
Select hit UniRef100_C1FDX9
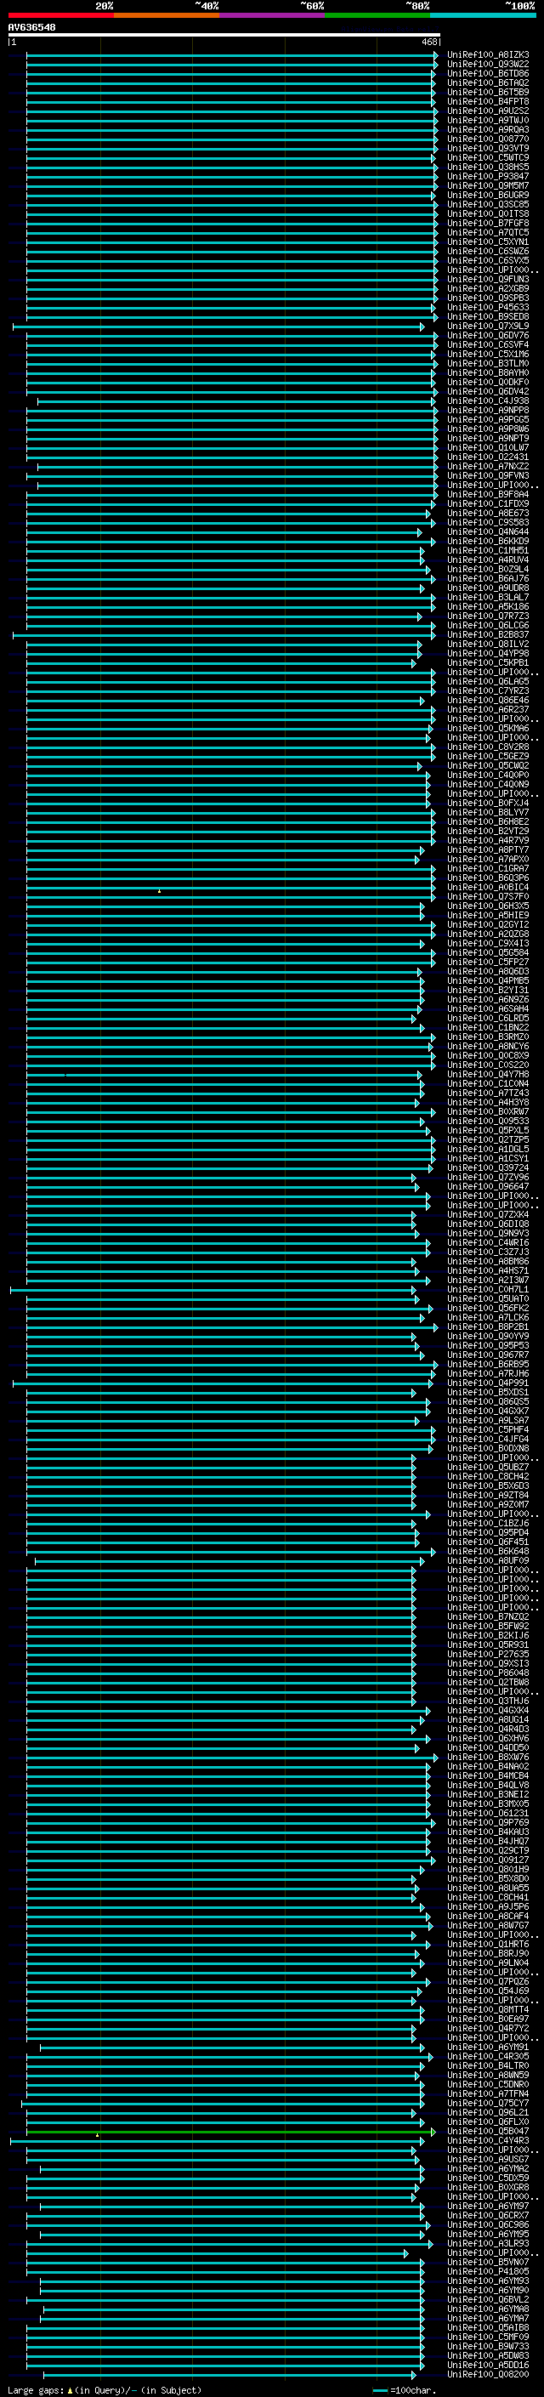(x=488, y=504)
